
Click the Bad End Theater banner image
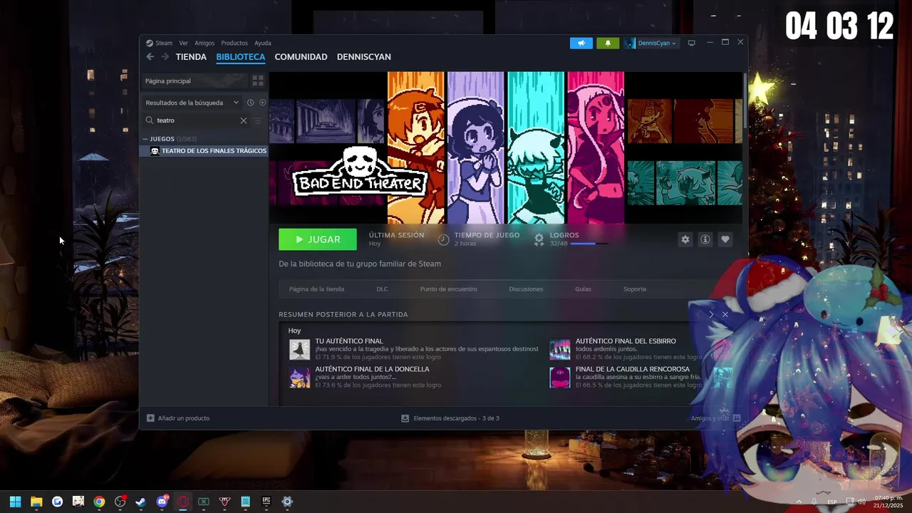(506, 147)
